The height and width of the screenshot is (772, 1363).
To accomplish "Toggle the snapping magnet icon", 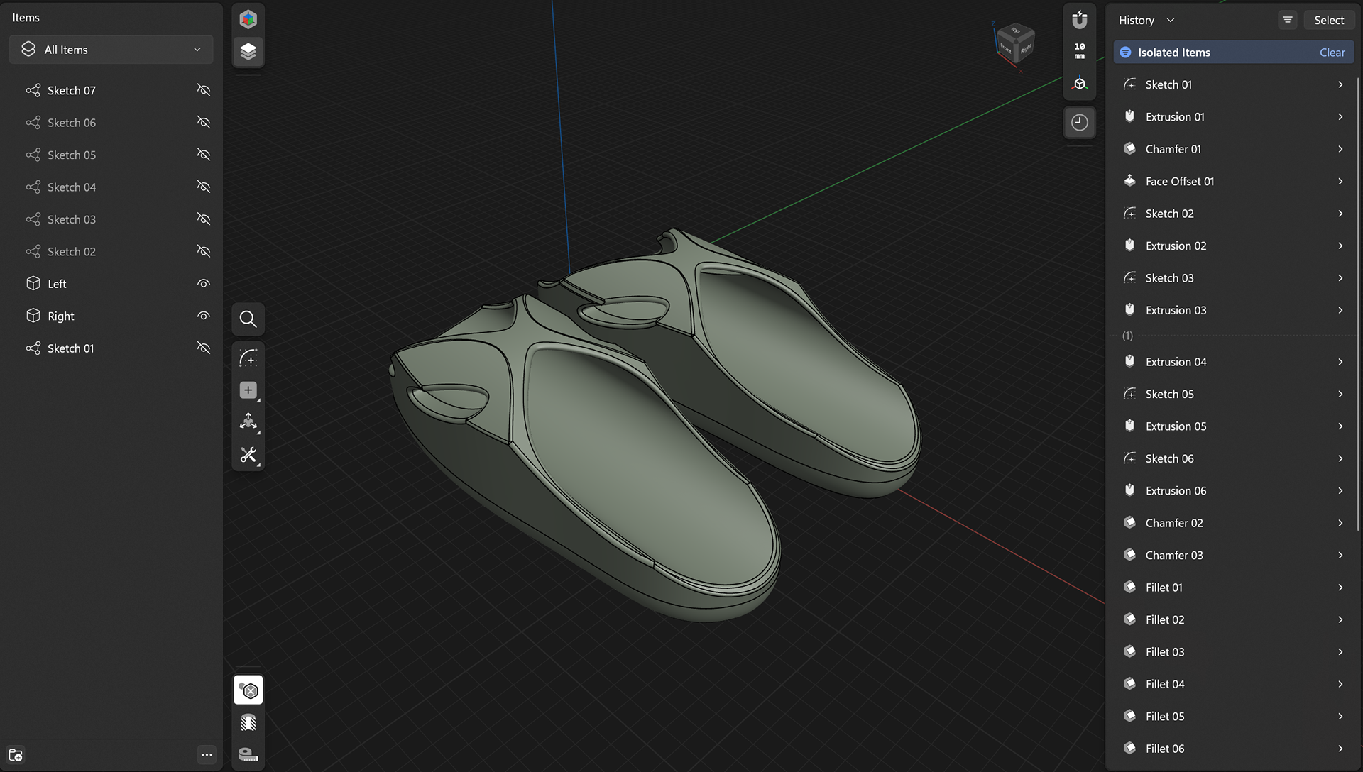I will tap(1079, 20).
